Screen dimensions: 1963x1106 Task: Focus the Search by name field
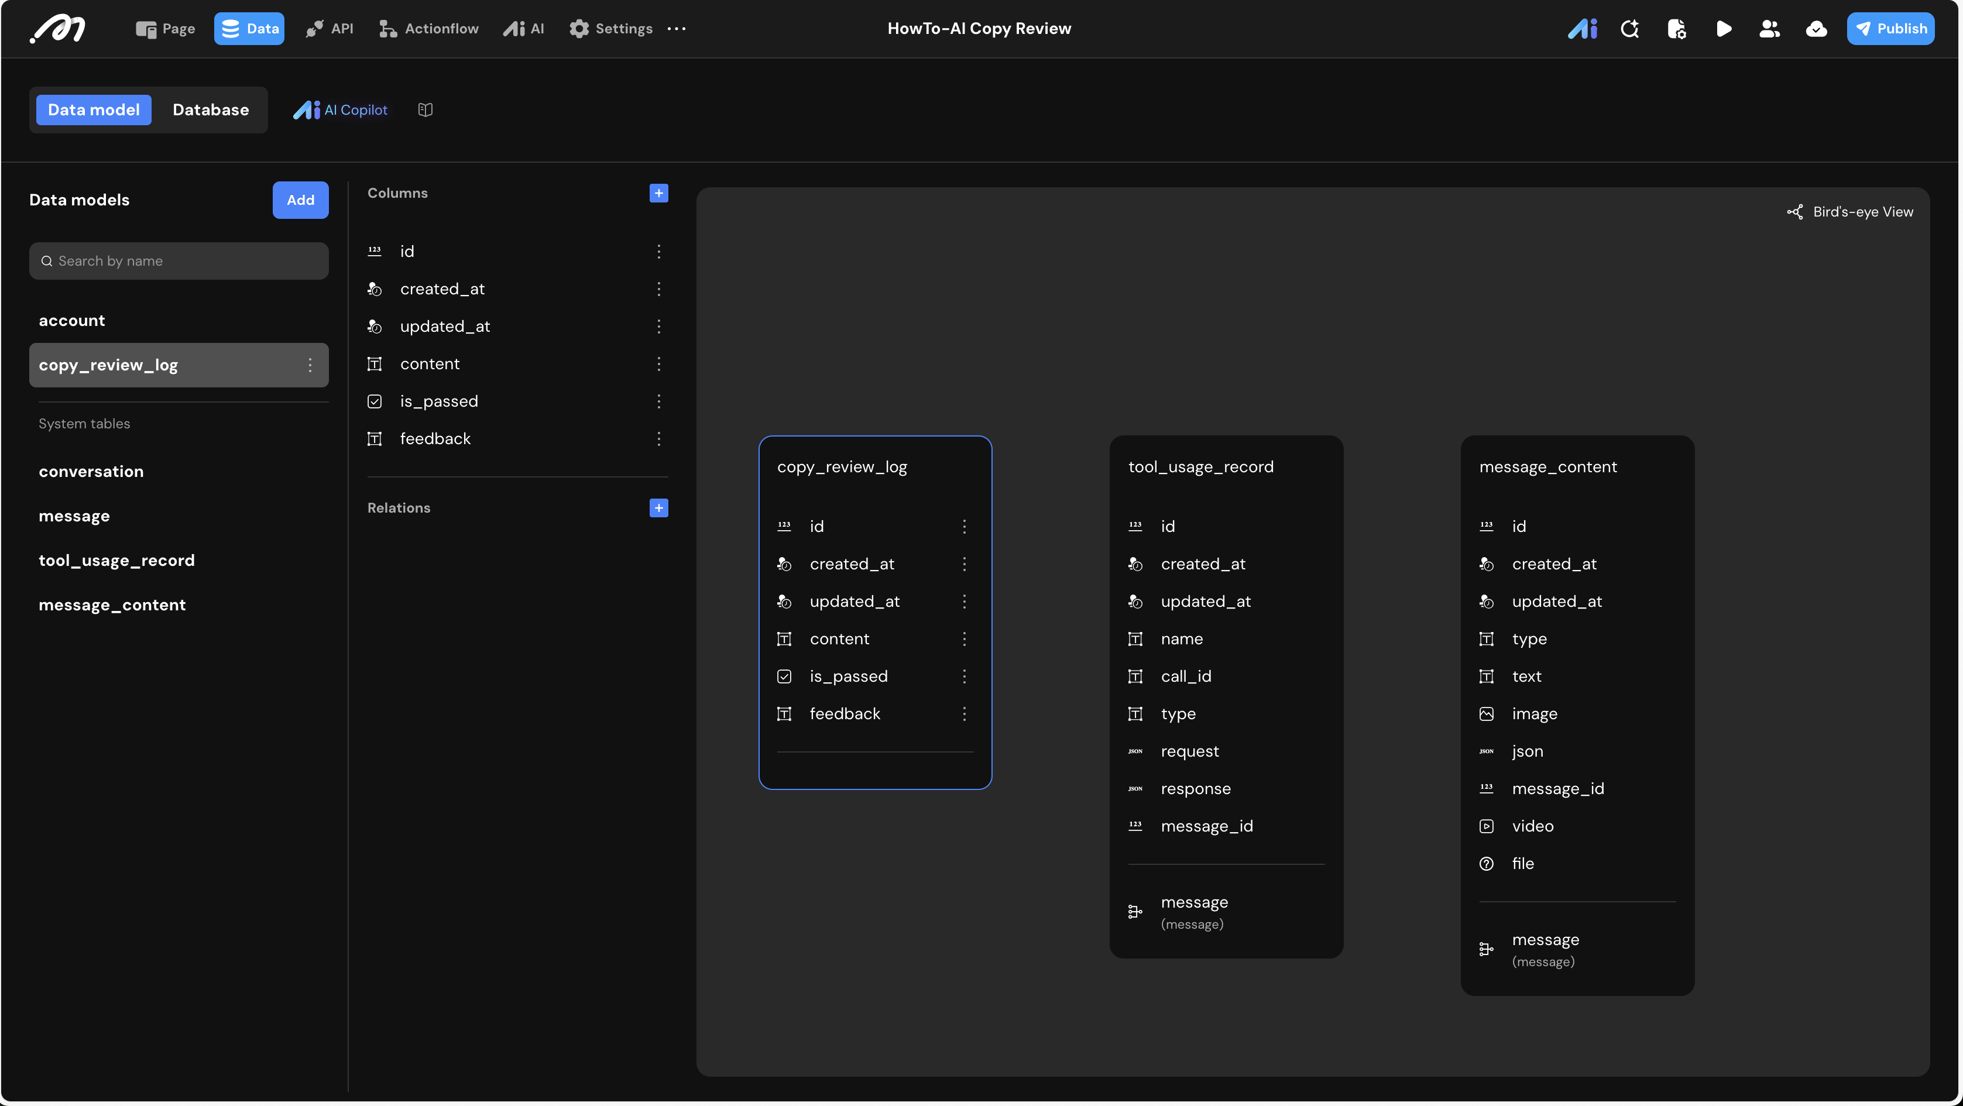(179, 261)
